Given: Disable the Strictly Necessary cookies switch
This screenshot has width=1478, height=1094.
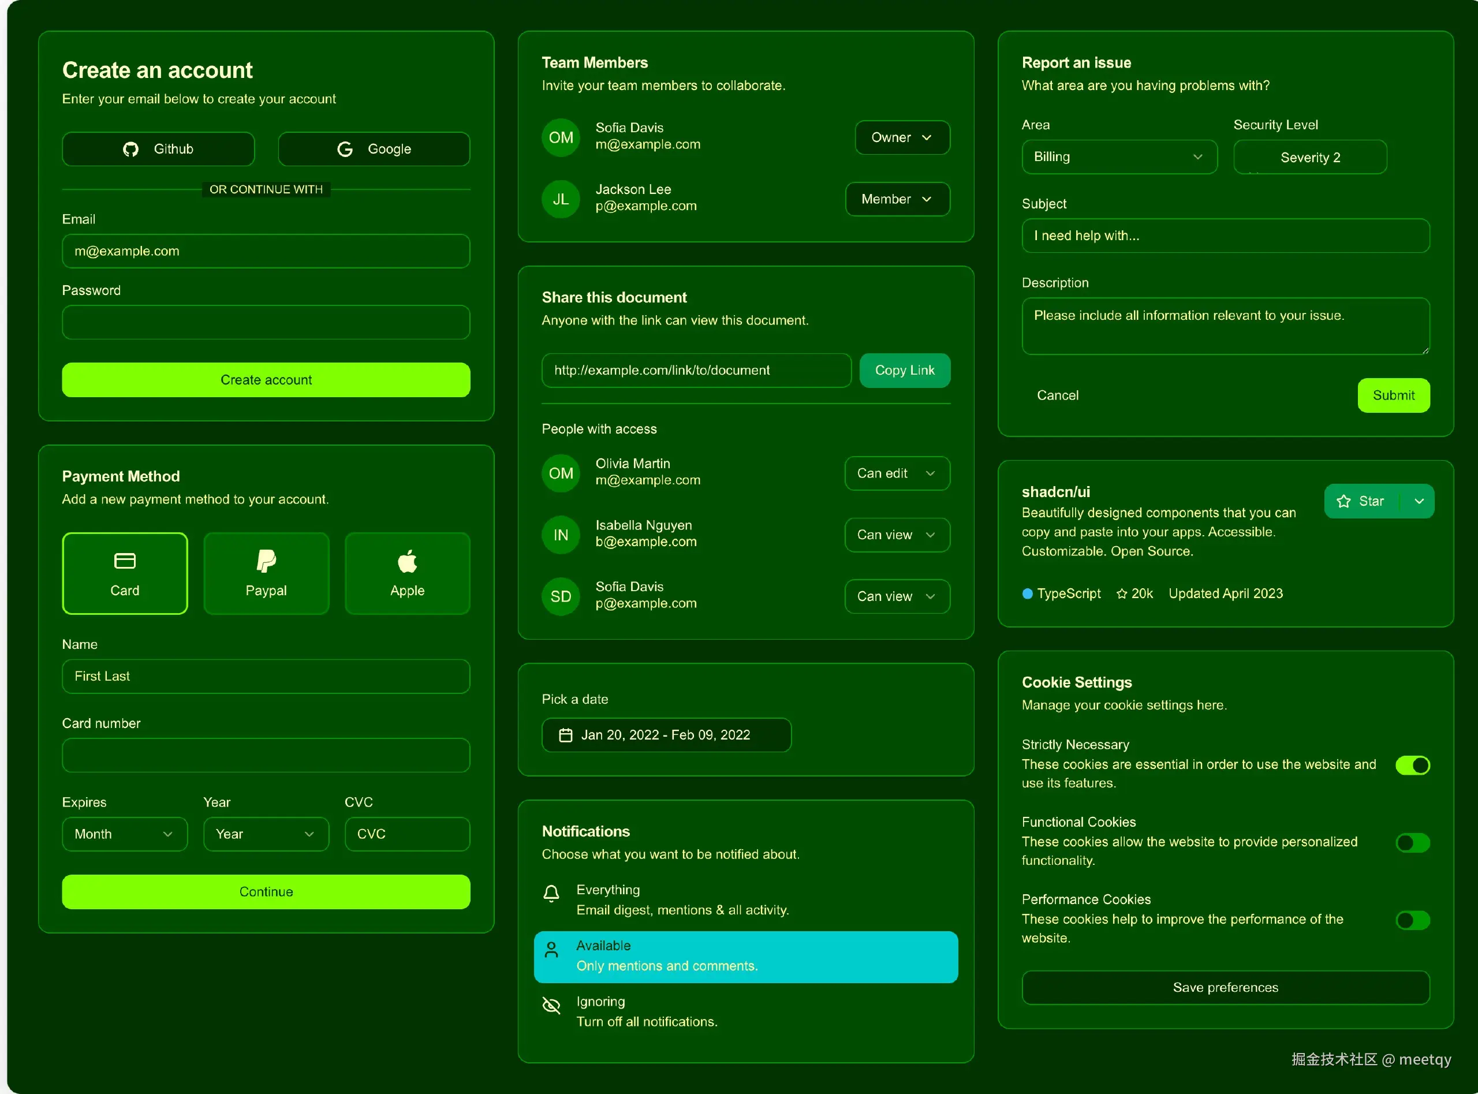Looking at the screenshot, I should 1412,765.
